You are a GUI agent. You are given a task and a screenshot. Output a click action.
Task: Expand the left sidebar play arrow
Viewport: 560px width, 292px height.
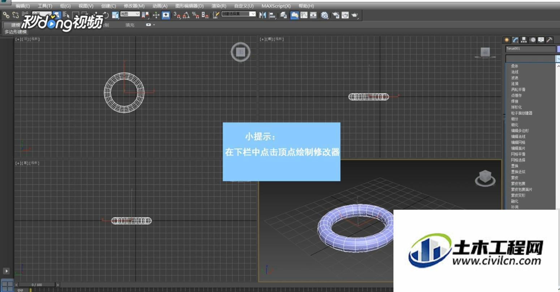click(6, 271)
